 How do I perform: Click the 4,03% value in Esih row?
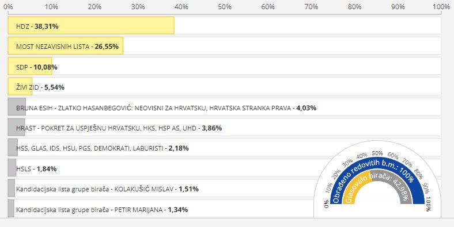306,108
